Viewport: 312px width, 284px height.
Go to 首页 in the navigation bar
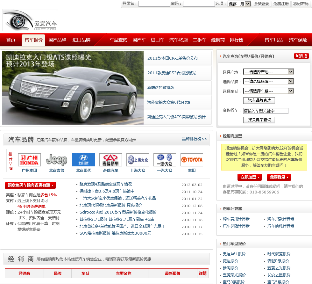pyautogui.click(x=11, y=40)
